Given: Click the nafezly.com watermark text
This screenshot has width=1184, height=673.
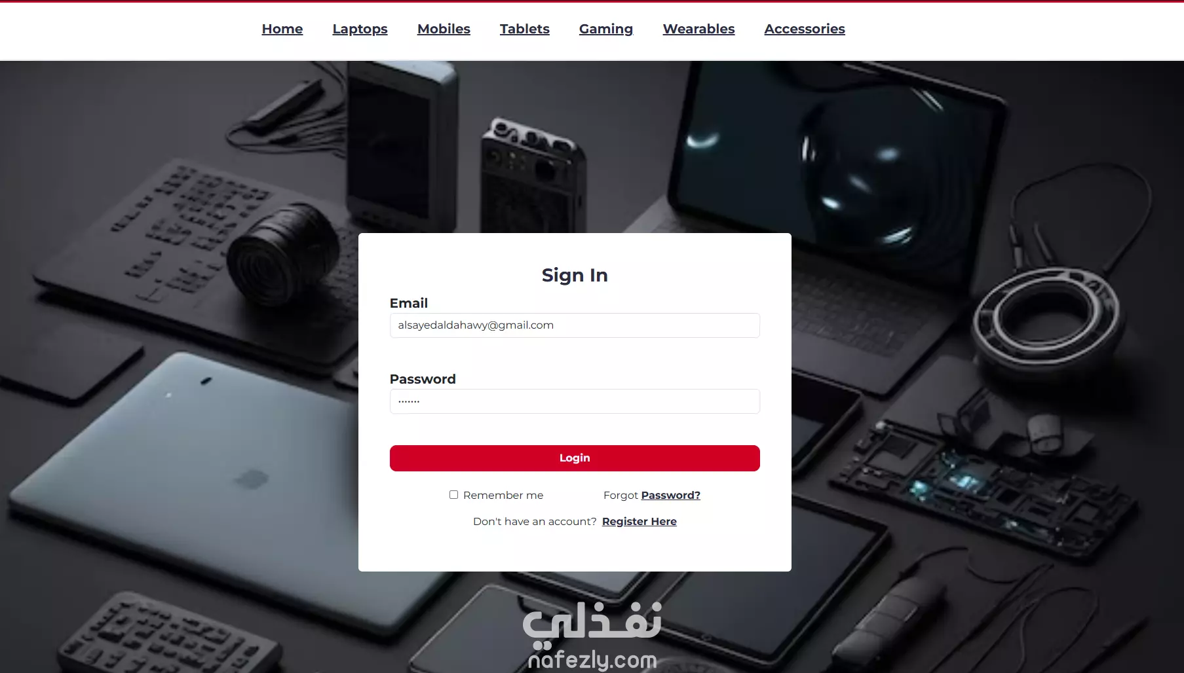Looking at the screenshot, I should (592, 660).
